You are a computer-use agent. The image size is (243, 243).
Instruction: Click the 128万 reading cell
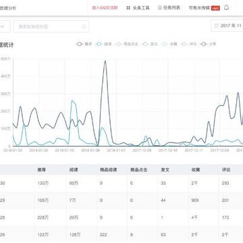(75, 235)
